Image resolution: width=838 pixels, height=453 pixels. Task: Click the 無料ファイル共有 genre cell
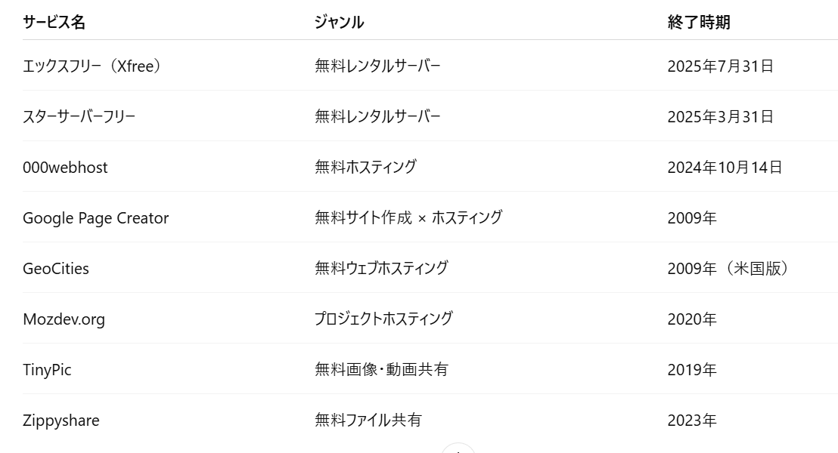click(x=368, y=421)
